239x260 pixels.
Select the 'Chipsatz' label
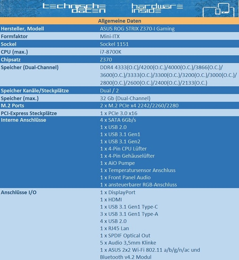11,60
